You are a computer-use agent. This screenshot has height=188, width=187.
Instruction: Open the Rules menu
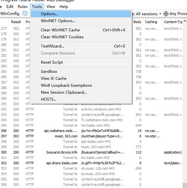pos(22,6)
